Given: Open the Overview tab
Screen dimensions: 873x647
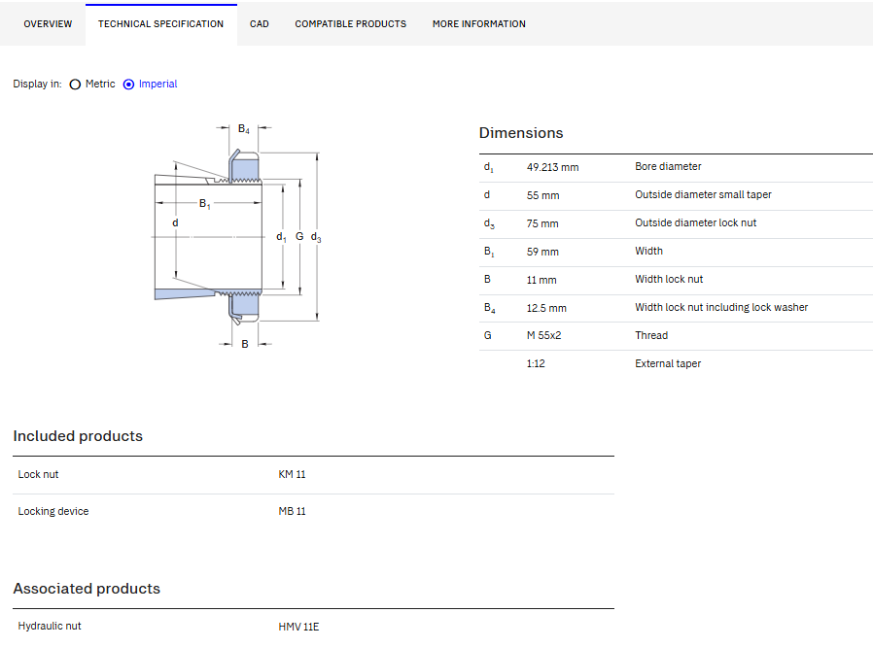Looking at the screenshot, I should (48, 24).
